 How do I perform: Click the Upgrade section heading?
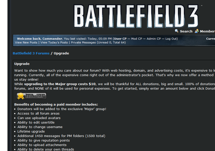coord(22,64)
